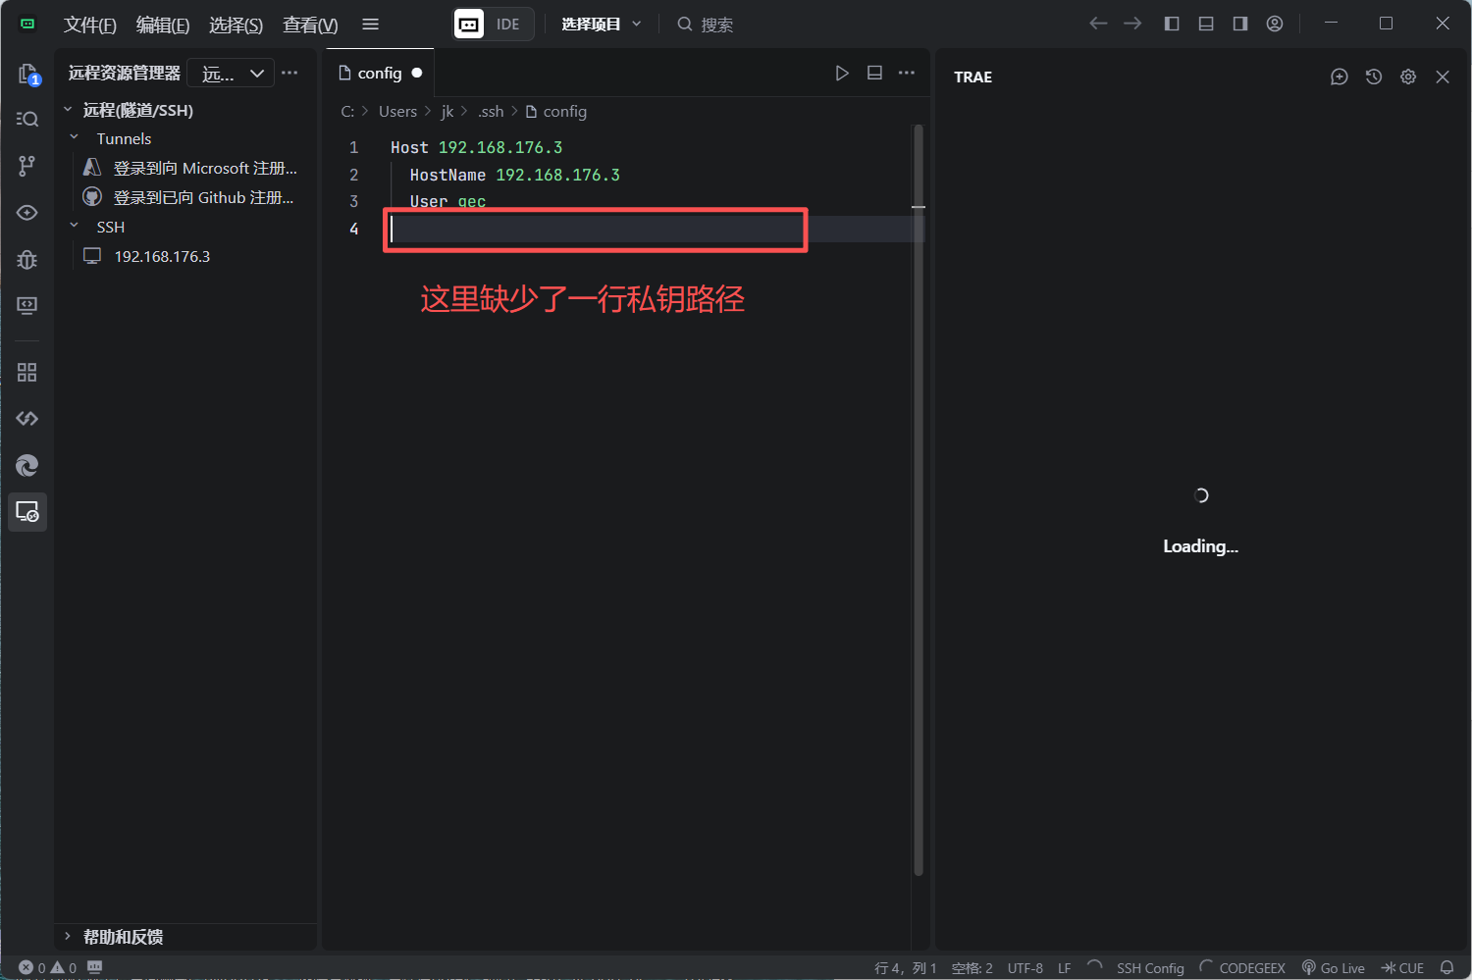
Task: Start a new TRAE chat conversation
Action: pos(1339,77)
